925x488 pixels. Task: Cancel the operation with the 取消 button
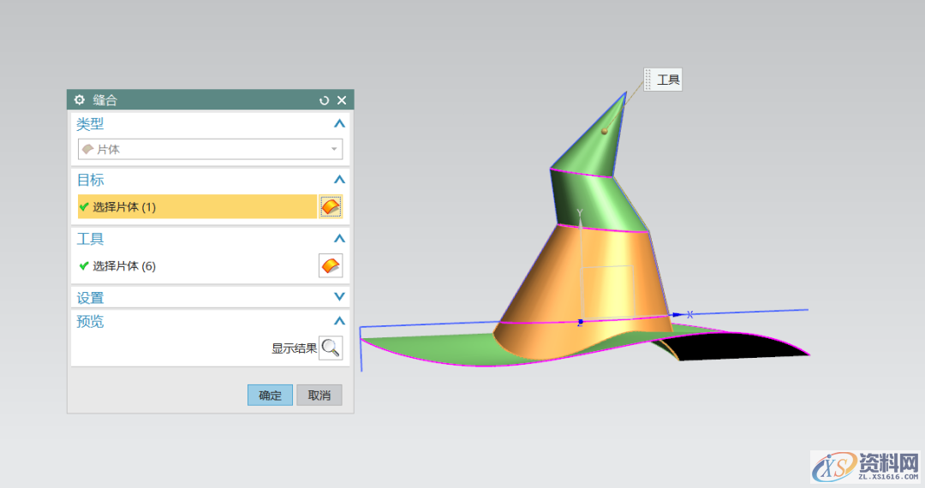pyautogui.click(x=319, y=396)
